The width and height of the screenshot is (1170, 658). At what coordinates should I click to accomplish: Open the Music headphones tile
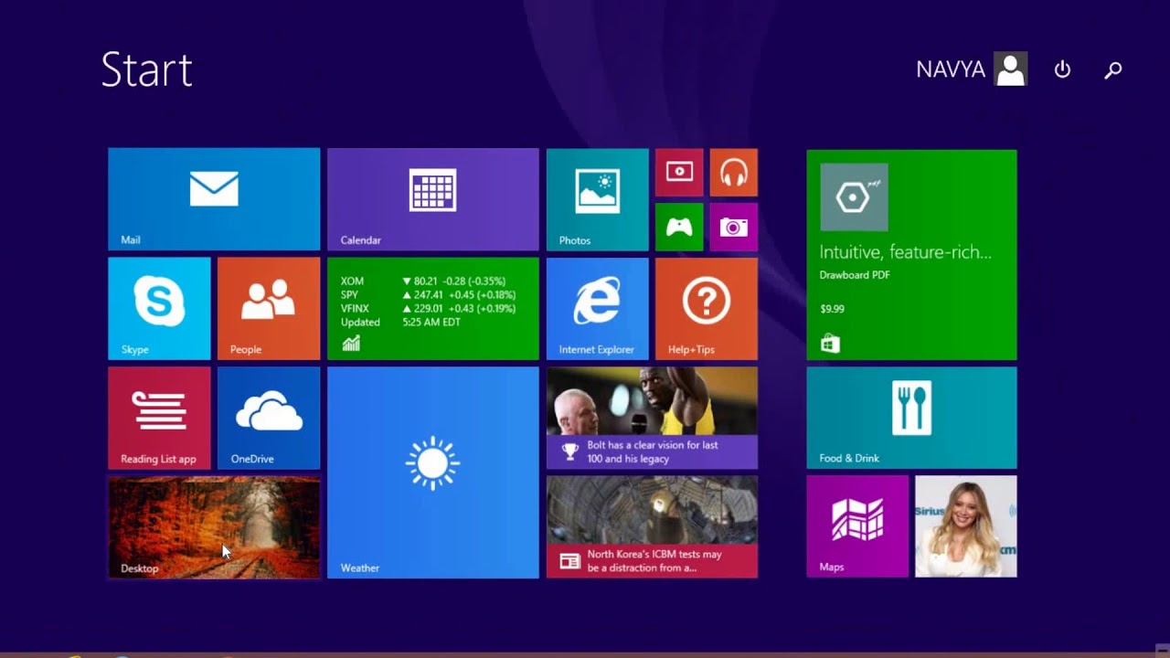(734, 172)
